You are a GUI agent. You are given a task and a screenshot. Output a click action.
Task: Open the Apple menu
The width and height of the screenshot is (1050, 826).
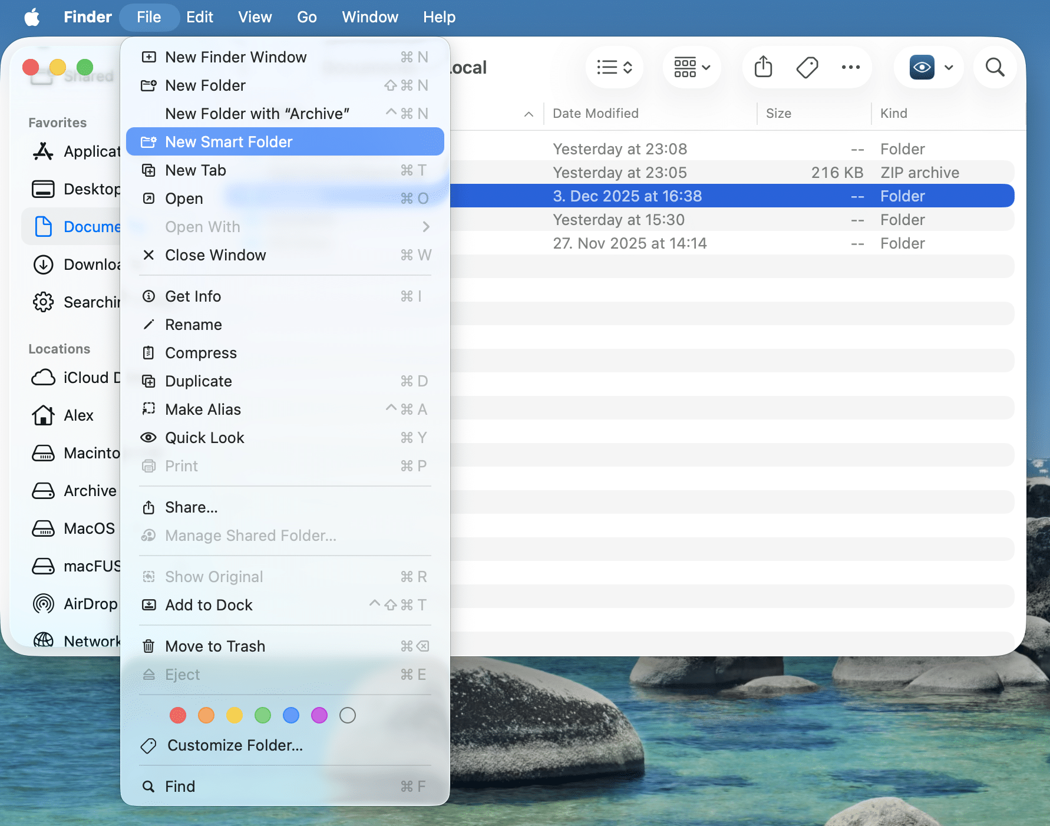tap(32, 17)
